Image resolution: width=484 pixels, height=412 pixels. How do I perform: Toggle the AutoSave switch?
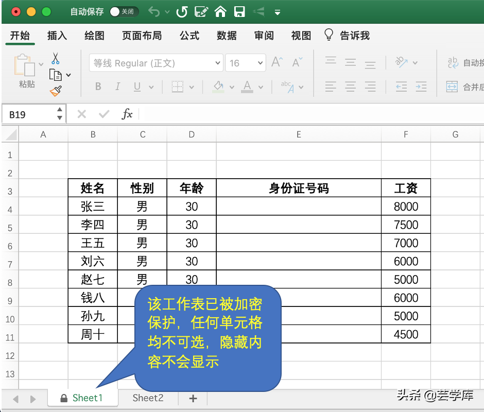[124, 12]
